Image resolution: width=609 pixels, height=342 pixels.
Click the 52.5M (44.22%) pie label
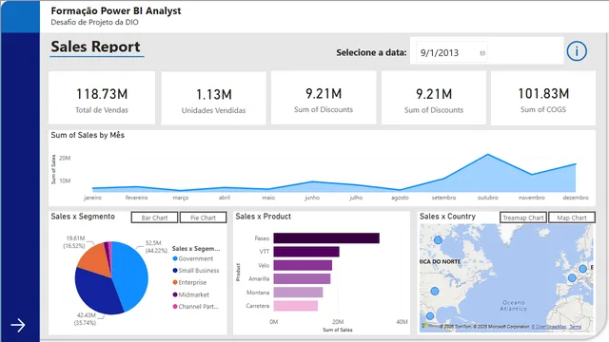point(156,247)
